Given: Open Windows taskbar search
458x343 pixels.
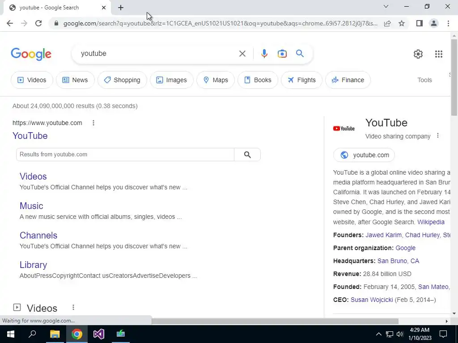Looking at the screenshot, I should 32,334.
